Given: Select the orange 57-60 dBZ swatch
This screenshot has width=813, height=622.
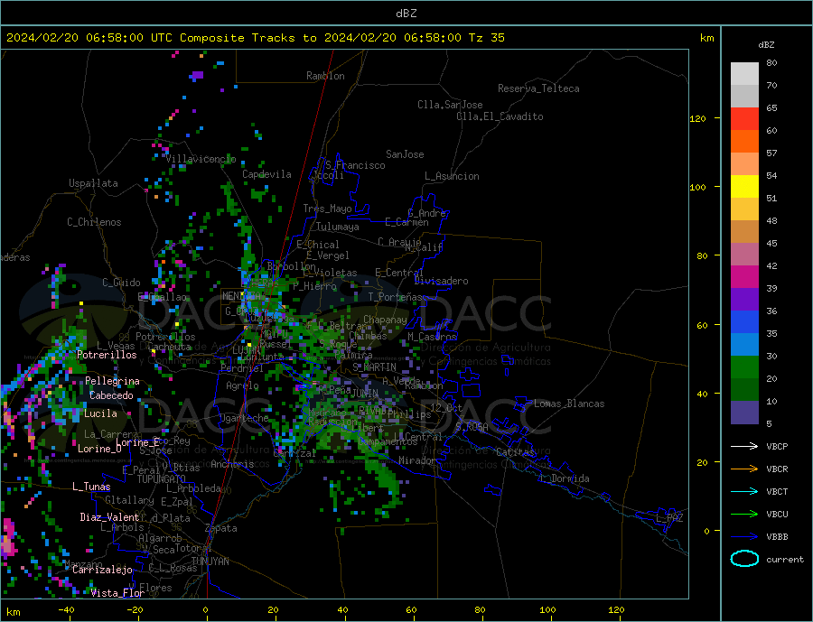Looking at the screenshot, I should click(x=744, y=142).
